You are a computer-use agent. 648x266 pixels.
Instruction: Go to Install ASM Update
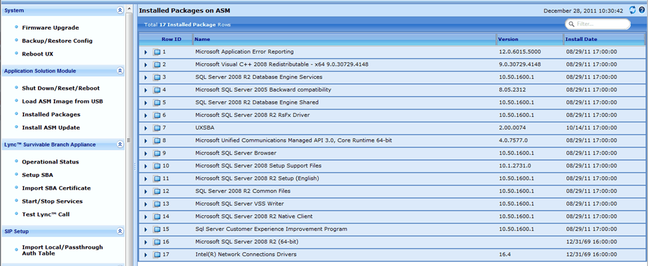(x=51, y=128)
